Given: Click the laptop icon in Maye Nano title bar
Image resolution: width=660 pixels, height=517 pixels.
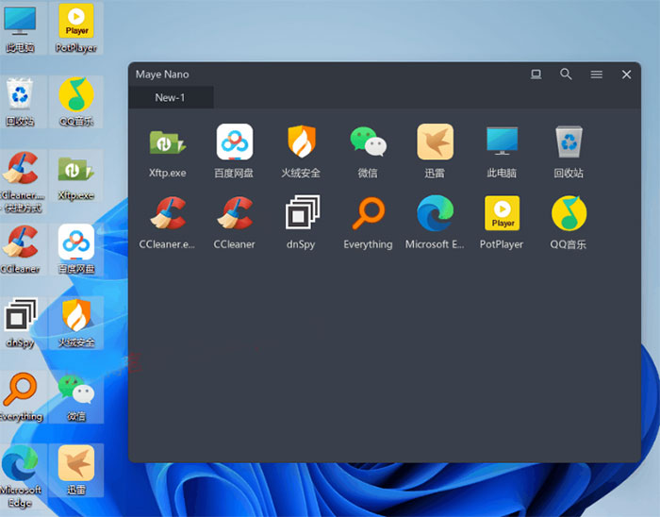Looking at the screenshot, I should pyautogui.click(x=536, y=75).
